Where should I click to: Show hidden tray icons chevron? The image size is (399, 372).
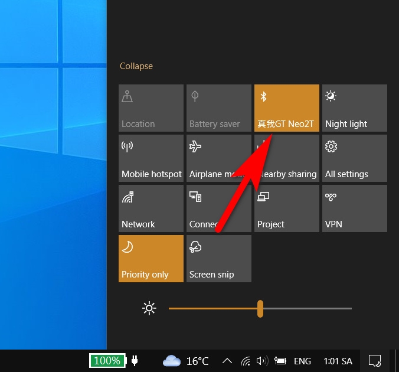(227, 361)
